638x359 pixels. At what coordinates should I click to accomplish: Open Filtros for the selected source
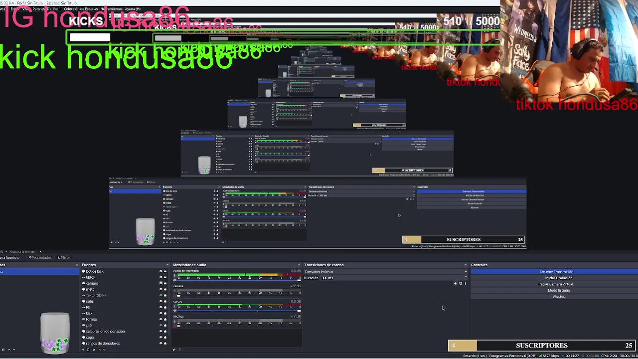click(x=64, y=257)
